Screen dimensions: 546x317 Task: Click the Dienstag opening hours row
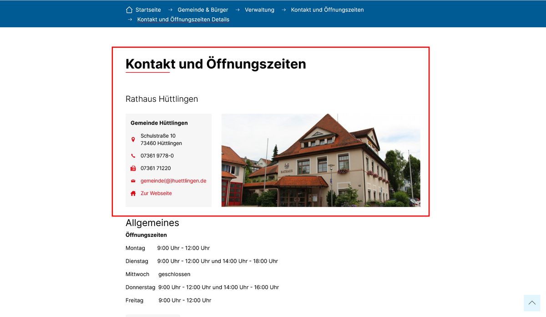point(202,261)
